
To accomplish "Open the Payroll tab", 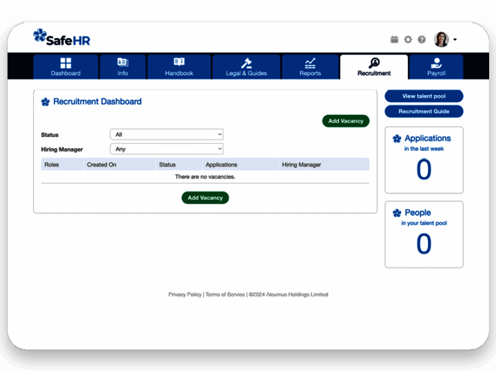I will (x=436, y=67).
